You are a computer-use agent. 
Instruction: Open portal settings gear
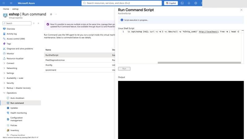(x=196, y=3)
